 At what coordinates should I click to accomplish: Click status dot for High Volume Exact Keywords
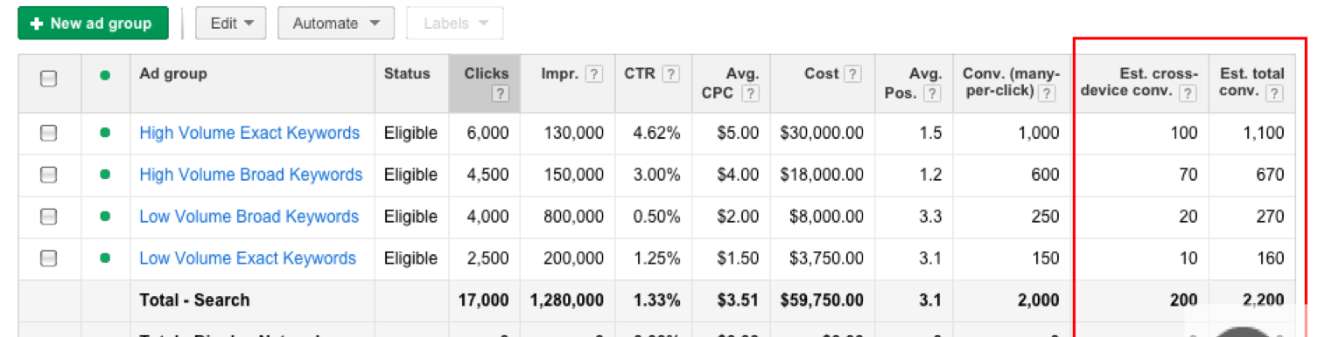click(x=105, y=133)
